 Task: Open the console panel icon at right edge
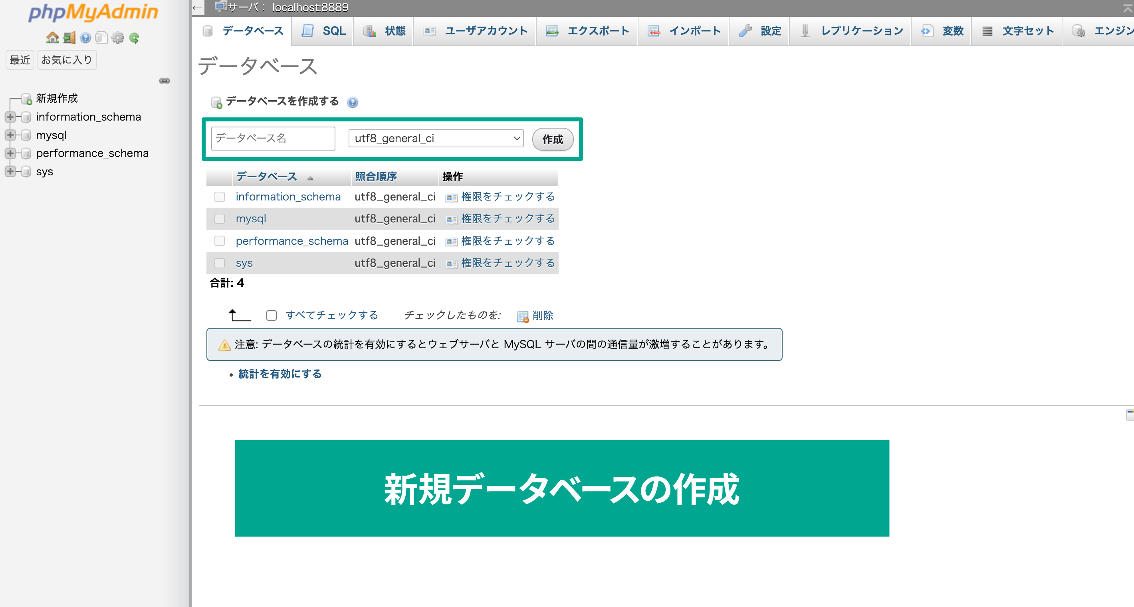(1130, 414)
